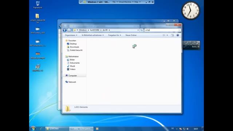Switch to wmp search results taskbar button
Screen dimensions: 233x131
pos(81,129)
